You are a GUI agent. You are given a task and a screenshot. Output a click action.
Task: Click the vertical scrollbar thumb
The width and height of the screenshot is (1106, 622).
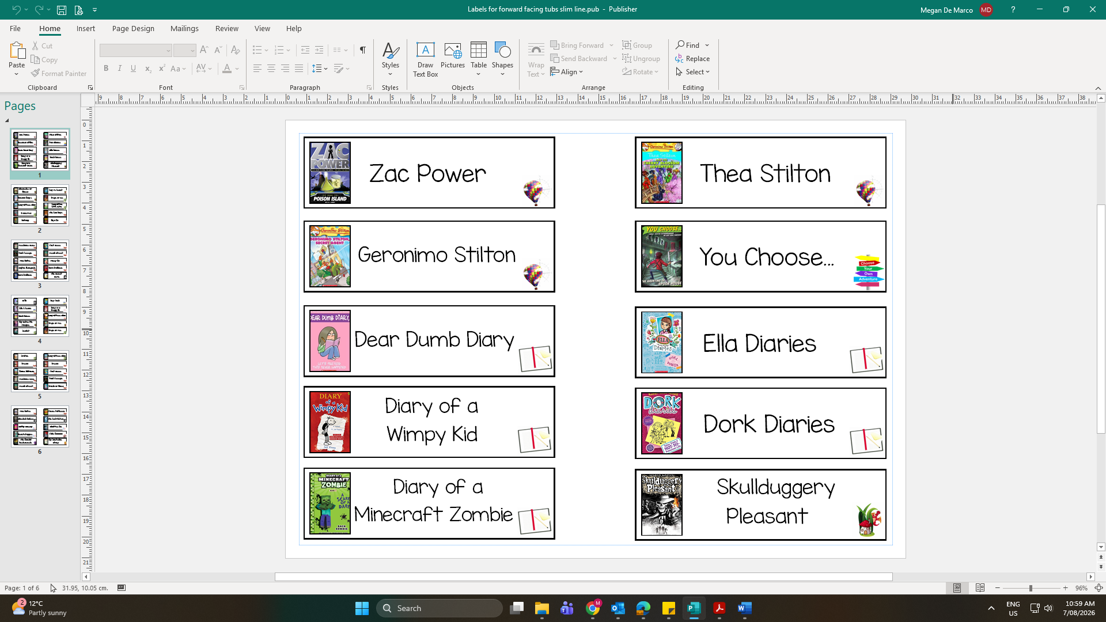point(1101,318)
